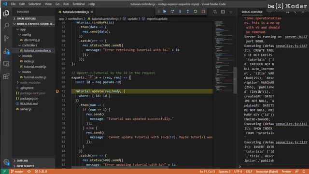Open the Terminal menu
This screenshot has width=309, height=174.
[78, 4]
